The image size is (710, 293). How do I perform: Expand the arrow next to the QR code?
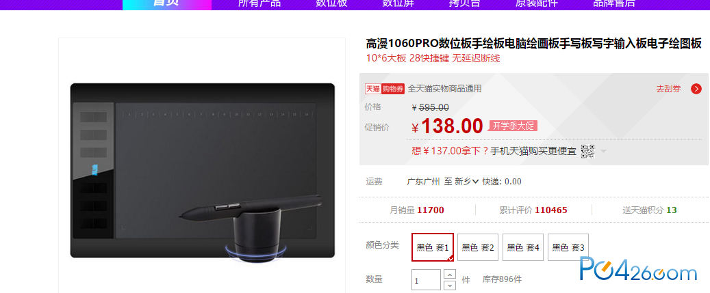[603, 151]
